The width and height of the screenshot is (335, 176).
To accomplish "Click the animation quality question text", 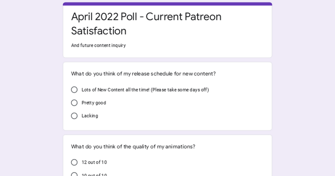I will (133, 147).
